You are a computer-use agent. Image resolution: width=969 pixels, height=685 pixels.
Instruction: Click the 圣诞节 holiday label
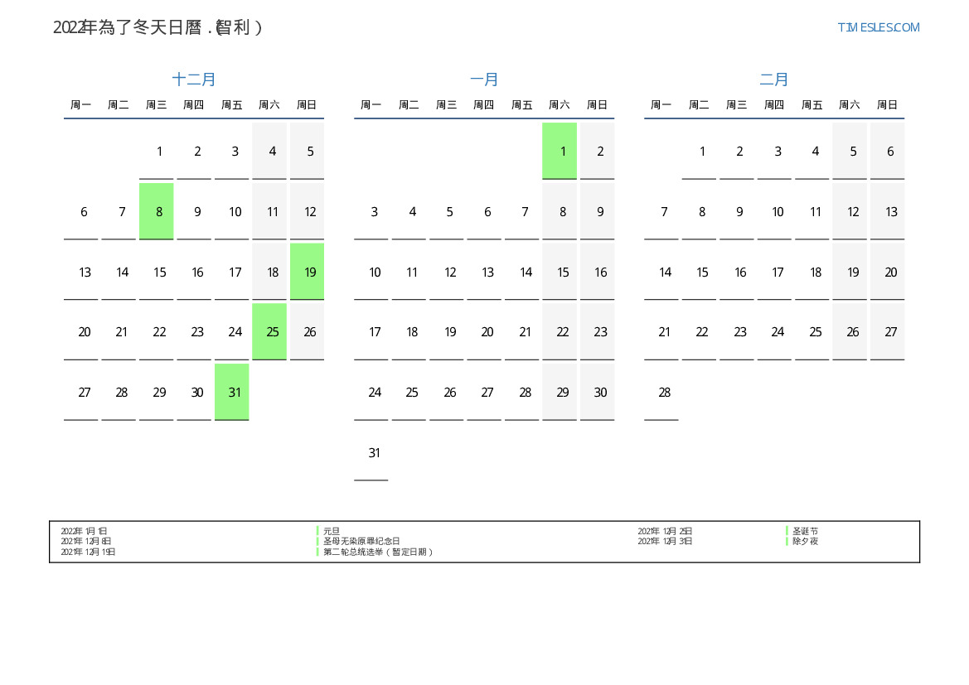805,531
